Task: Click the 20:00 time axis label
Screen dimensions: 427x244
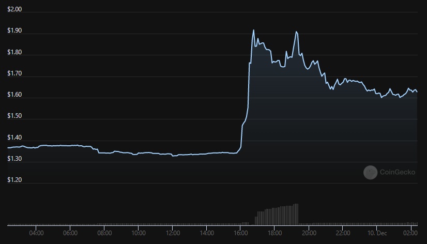Action: 309,233
